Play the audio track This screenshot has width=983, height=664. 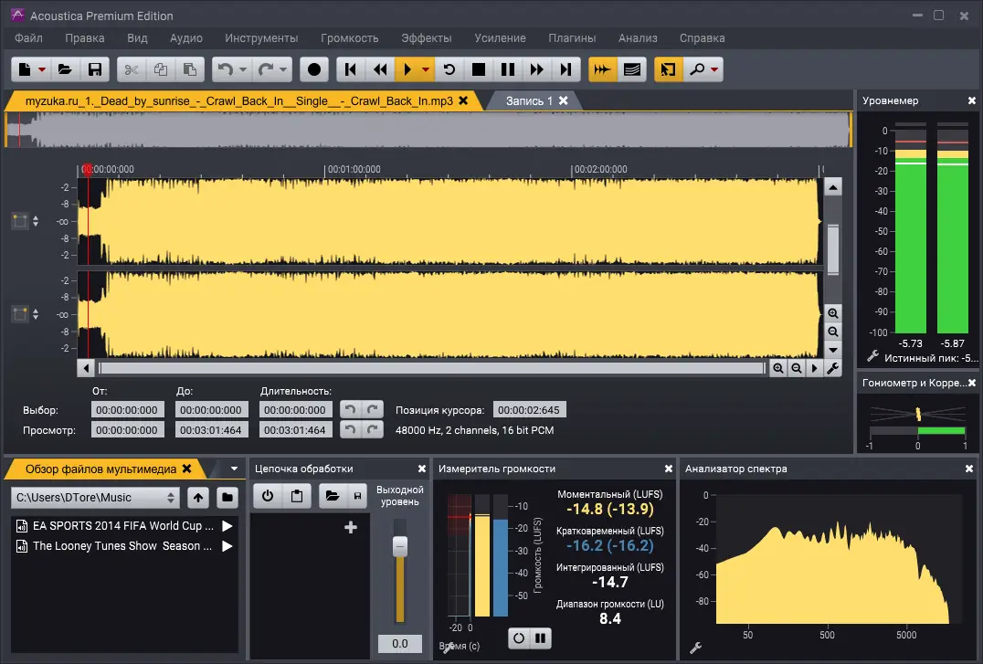(x=407, y=69)
